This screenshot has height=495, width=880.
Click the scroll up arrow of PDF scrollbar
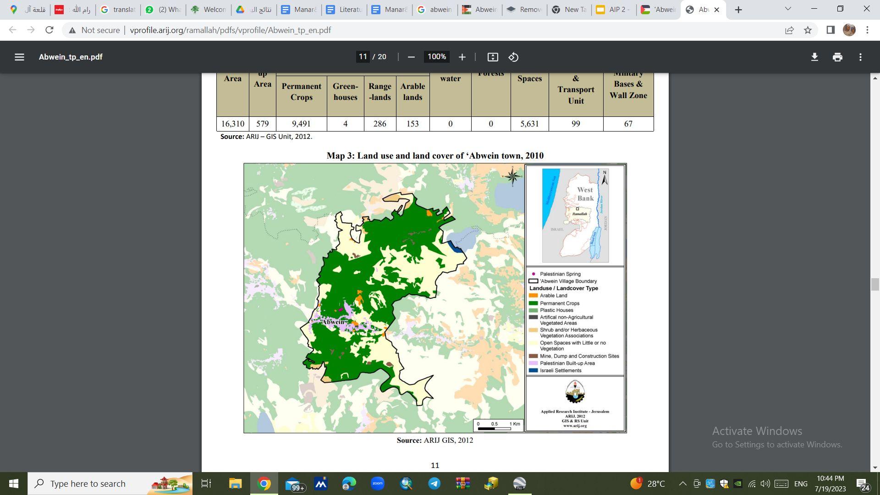[x=875, y=78]
